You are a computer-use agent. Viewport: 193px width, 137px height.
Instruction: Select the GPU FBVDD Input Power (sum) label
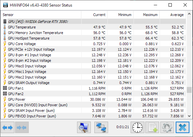(x=32, y=116)
